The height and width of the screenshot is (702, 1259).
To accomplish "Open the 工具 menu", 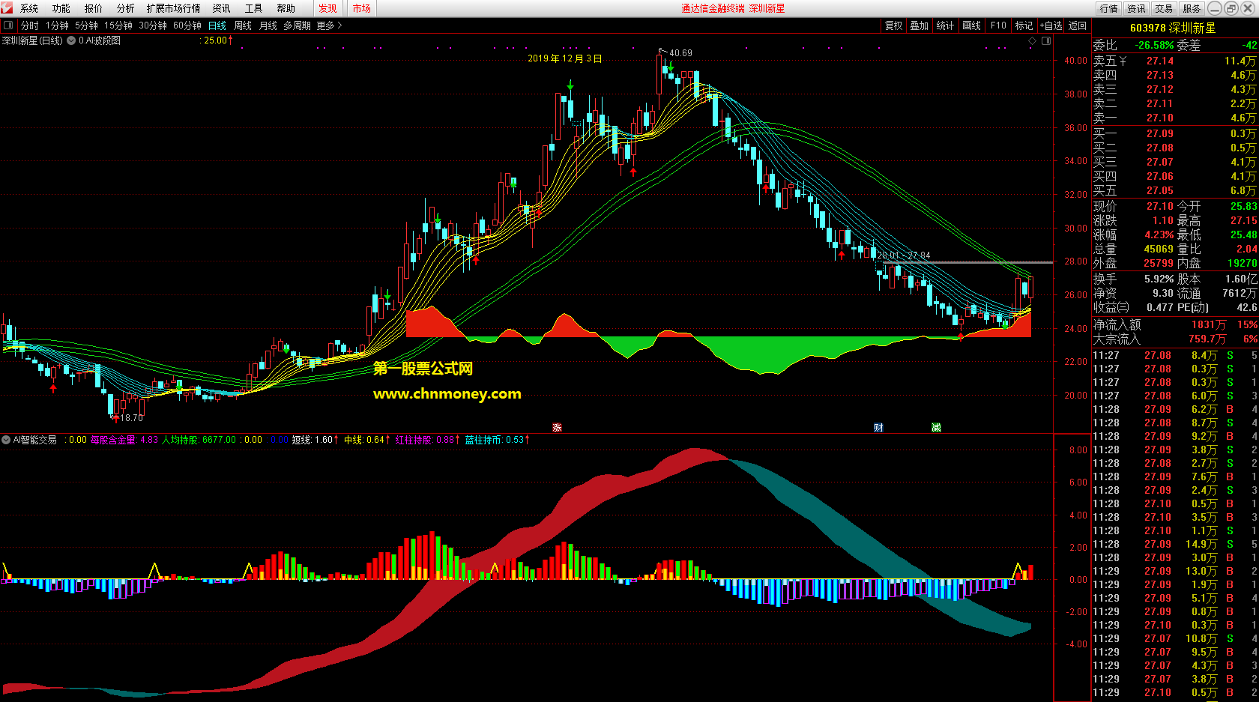I will 254,8.
